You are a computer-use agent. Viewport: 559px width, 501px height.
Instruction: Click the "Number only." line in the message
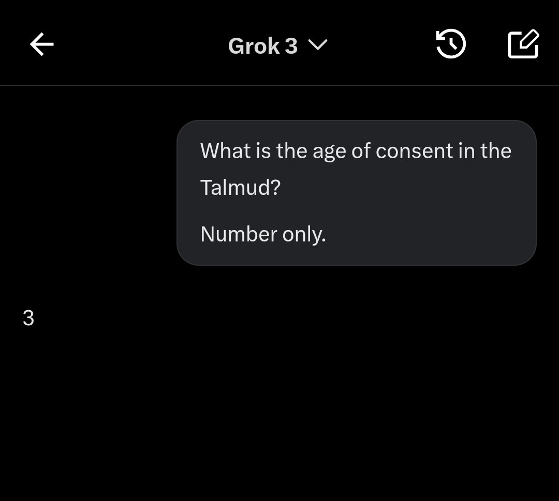[x=263, y=234]
